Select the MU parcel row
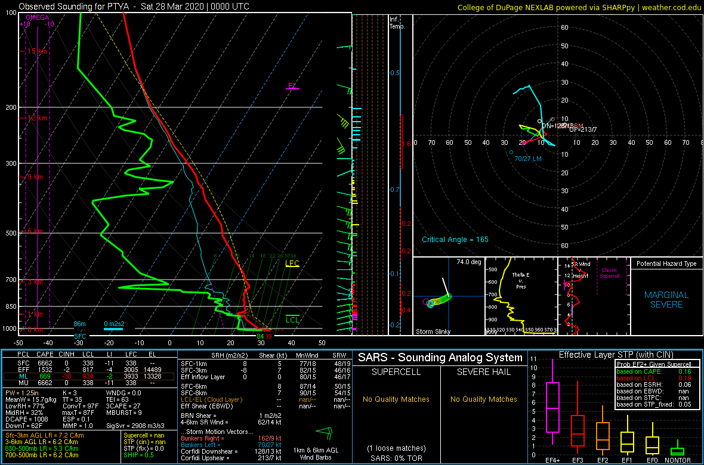 [x=89, y=384]
